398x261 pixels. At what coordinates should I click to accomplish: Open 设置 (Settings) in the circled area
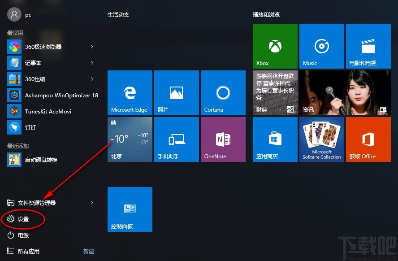point(23,219)
